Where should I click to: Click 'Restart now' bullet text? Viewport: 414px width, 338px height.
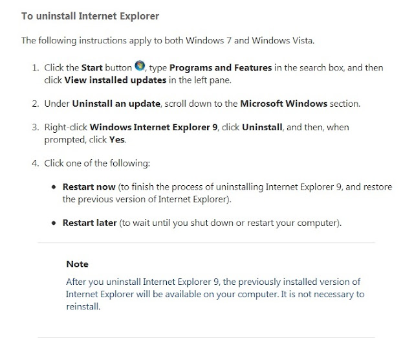tap(89, 187)
